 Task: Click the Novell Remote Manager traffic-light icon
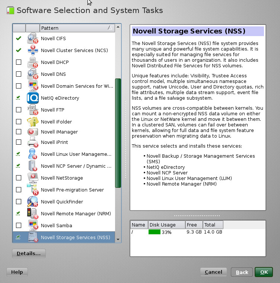(x=33, y=213)
